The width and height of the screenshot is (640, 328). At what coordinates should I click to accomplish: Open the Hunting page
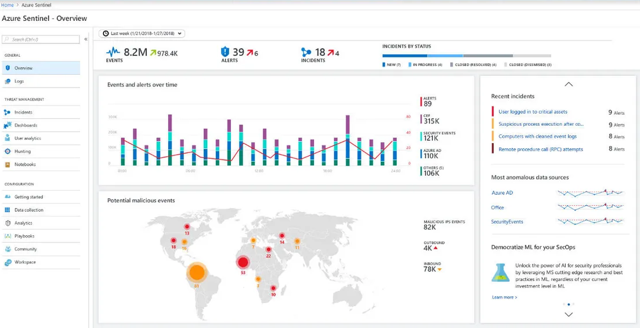click(41, 151)
